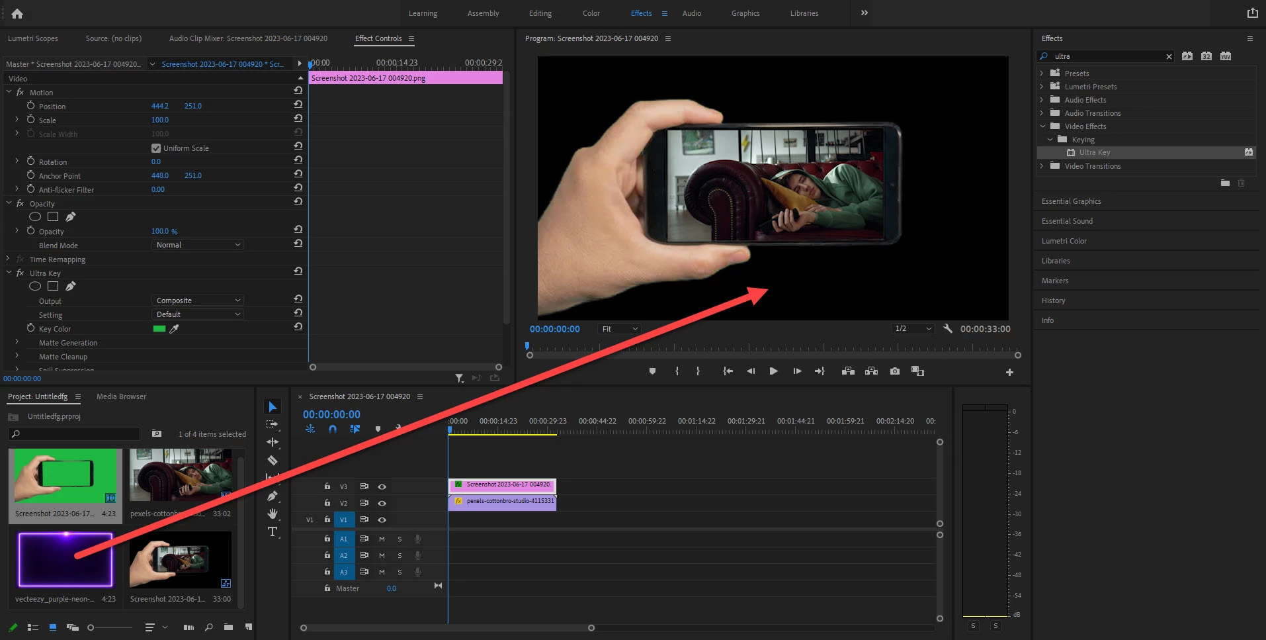Create a new bin in Project panel
Image resolution: width=1266 pixels, height=640 pixels.
[x=228, y=627]
